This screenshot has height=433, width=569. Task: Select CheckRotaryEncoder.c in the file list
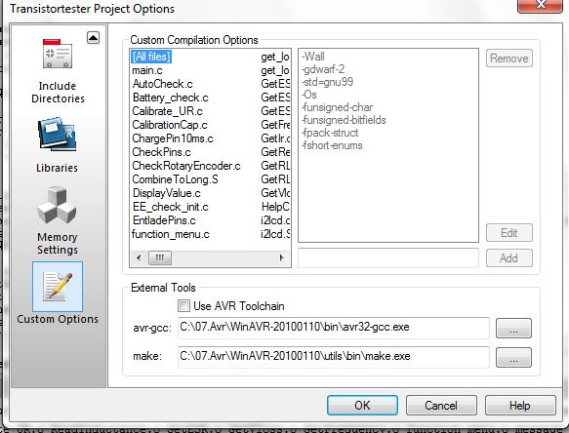point(186,166)
